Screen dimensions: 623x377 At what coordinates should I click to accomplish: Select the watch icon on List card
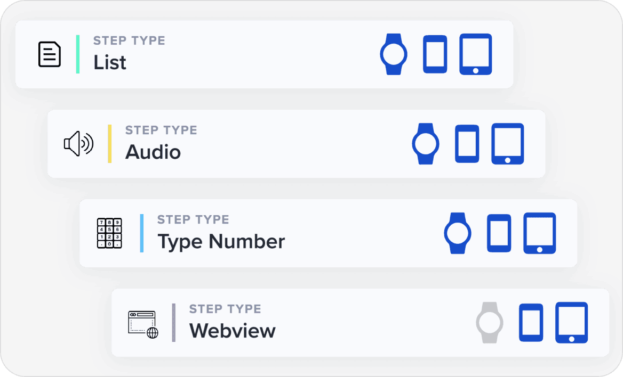tap(394, 54)
